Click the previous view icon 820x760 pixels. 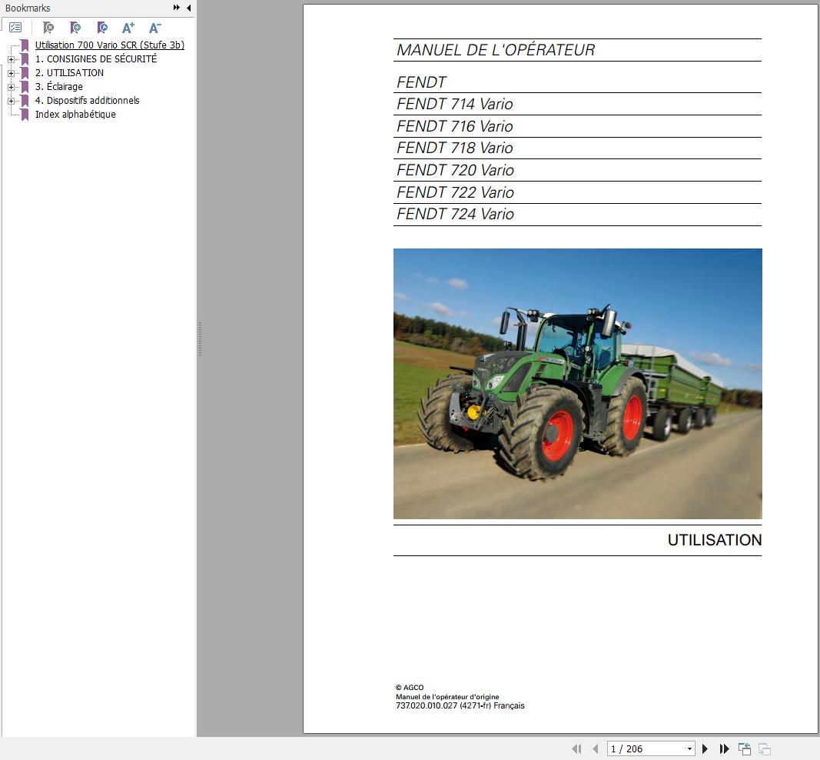tap(744, 748)
